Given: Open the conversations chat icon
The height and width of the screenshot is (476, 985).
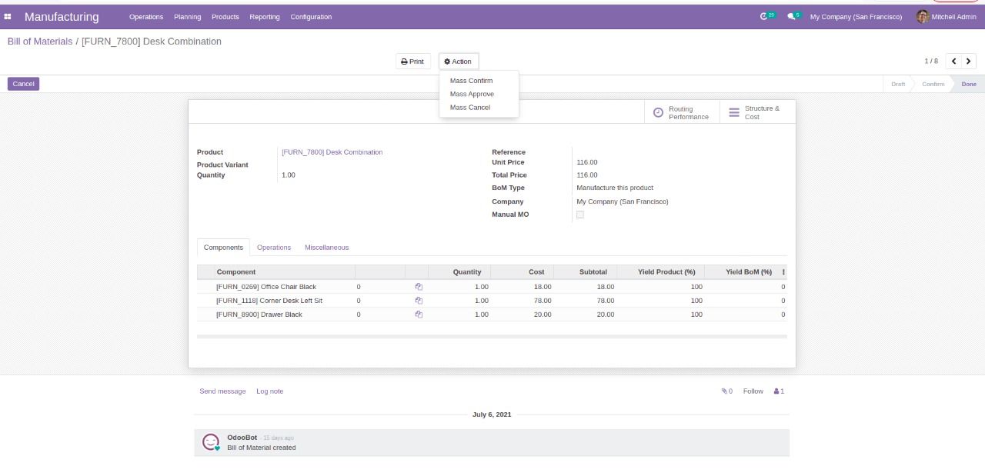Looking at the screenshot, I should click(792, 16).
